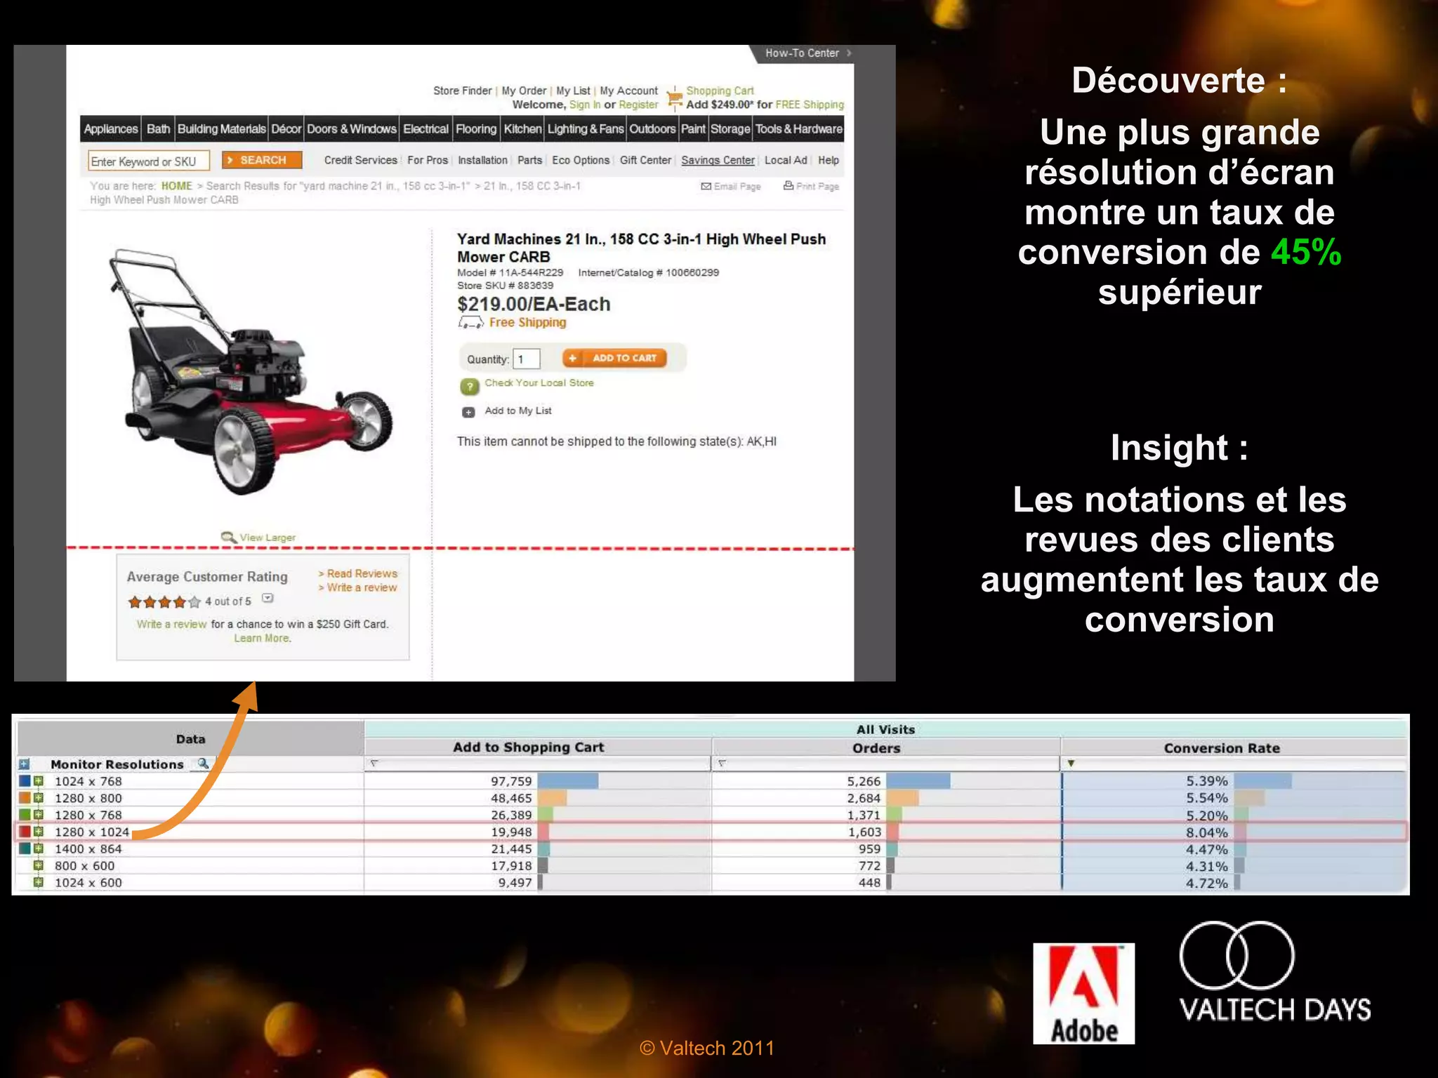Image resolution: width=1438 pixels, height=1078 pixels.
Task: Expand the 800 x 600 resolution row
Action: click(39, 865)
